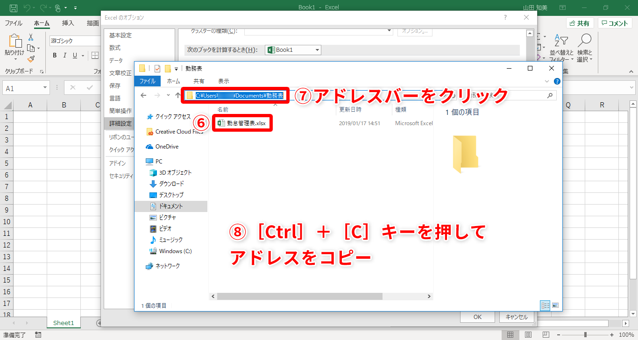Image resolution: width=638 pixels, height=340 pixels.
Task: Click the macro record icon in Excel's status bar
Action: pyautogui.click(x=38, y=335)
